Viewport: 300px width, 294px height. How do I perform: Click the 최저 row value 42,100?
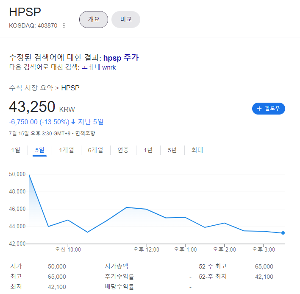tap(57, 287)
